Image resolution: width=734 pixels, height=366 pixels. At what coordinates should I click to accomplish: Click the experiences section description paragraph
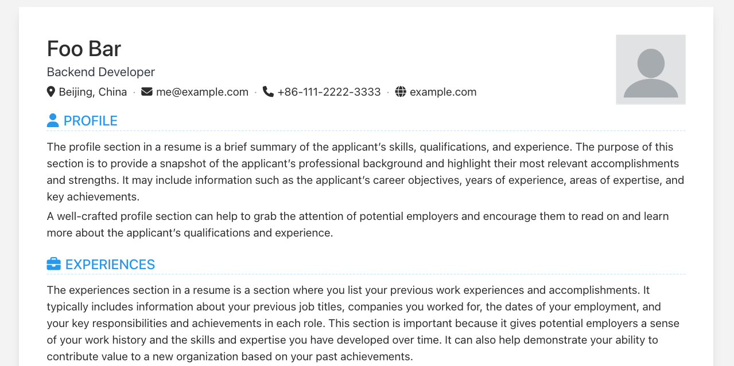coord(363,323)
